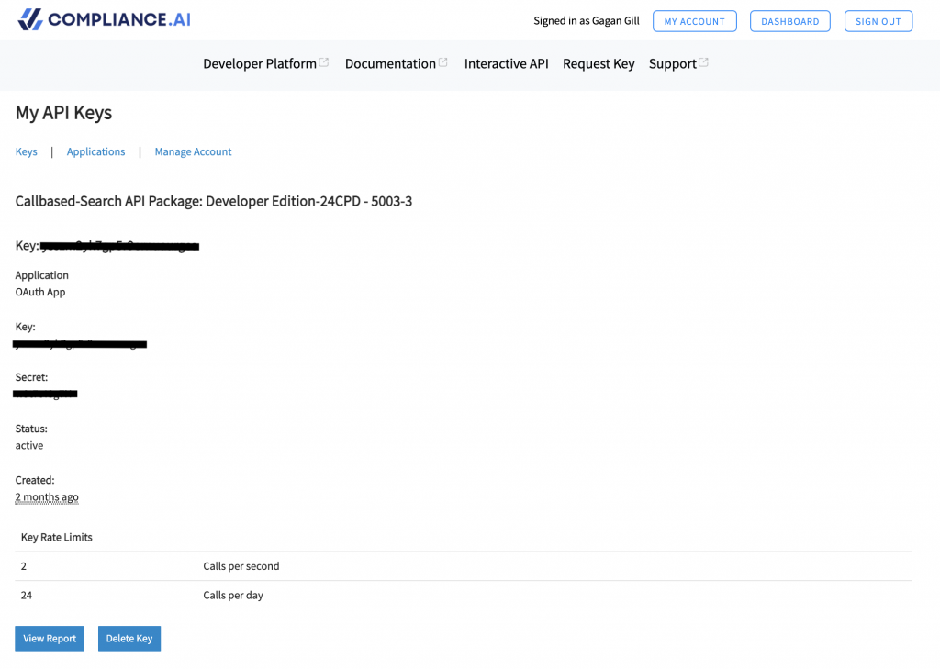Click the MY ACCOUNT button
Screen dimensions: 940x669
point(694,21)
